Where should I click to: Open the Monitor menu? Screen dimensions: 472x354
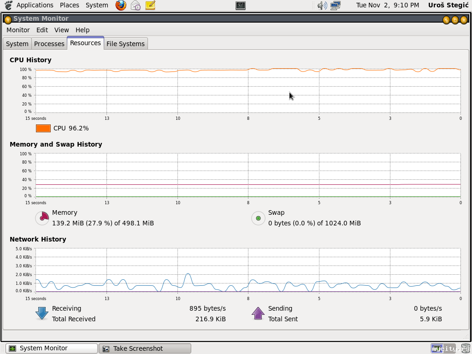click(18, 29)
